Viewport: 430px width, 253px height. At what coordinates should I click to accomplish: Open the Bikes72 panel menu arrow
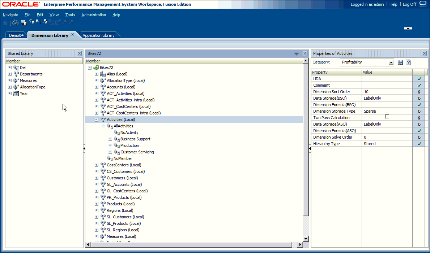click(297, 54)
